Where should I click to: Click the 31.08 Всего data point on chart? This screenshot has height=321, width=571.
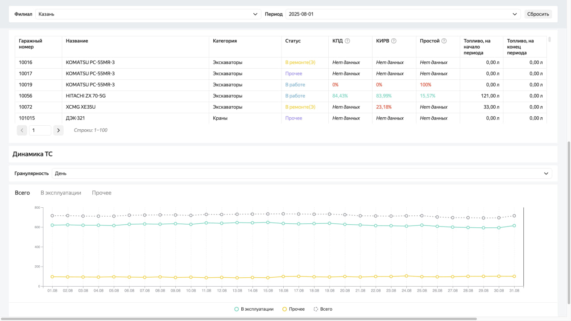tap(514, 216)
